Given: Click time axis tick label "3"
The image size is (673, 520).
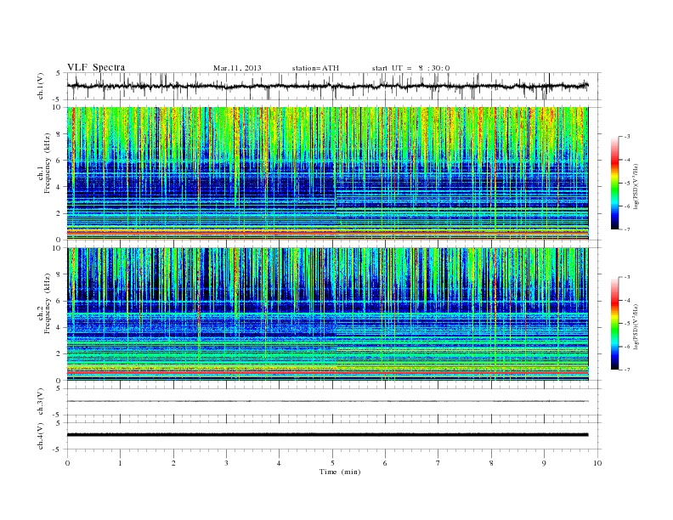Looking at the screenshot, I should (x=226, y=463).
